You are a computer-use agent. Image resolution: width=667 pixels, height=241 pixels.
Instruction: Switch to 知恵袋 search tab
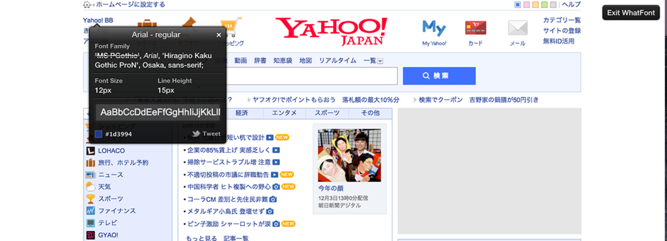click(283, 61)
